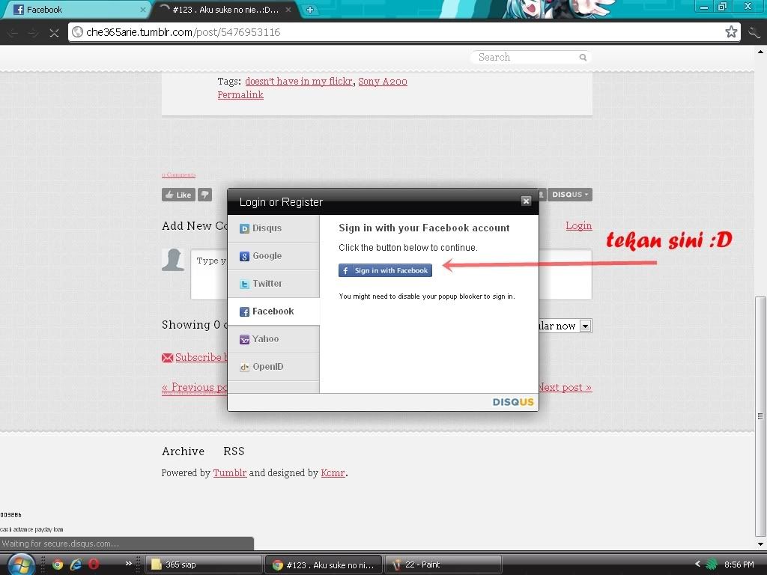Click the Subscribe by email link
Screen dimensions: 767x575
201,357
